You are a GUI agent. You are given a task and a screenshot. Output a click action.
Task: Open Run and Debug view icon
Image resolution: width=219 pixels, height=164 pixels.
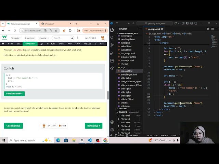pyautogui.click(x=112, y=53)
